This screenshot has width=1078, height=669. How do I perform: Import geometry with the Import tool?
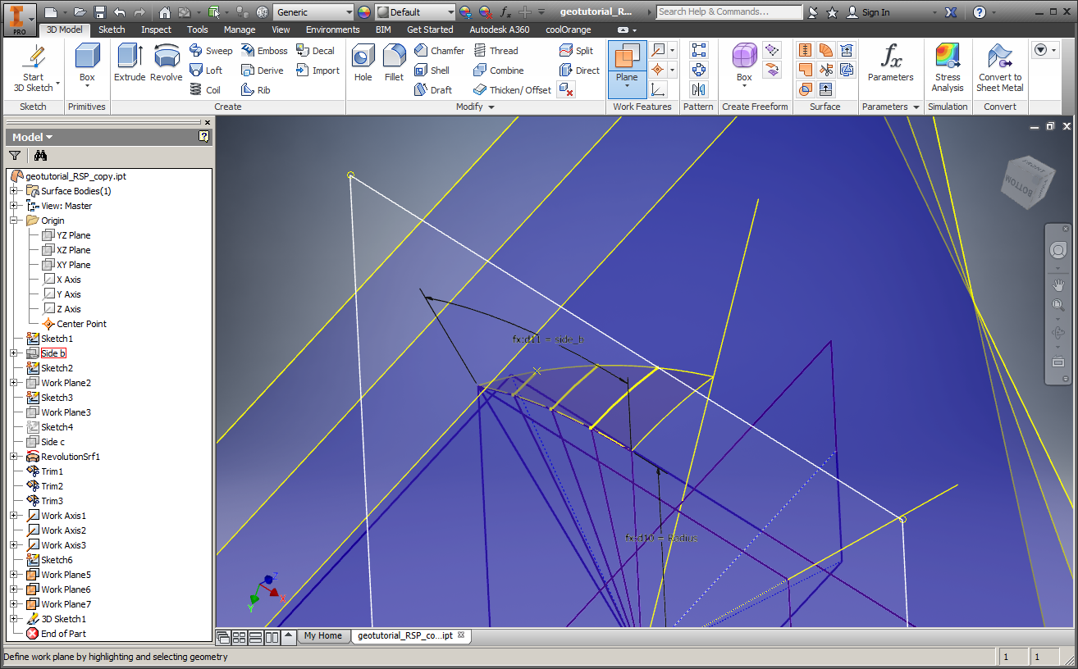[x=317, y=71]
